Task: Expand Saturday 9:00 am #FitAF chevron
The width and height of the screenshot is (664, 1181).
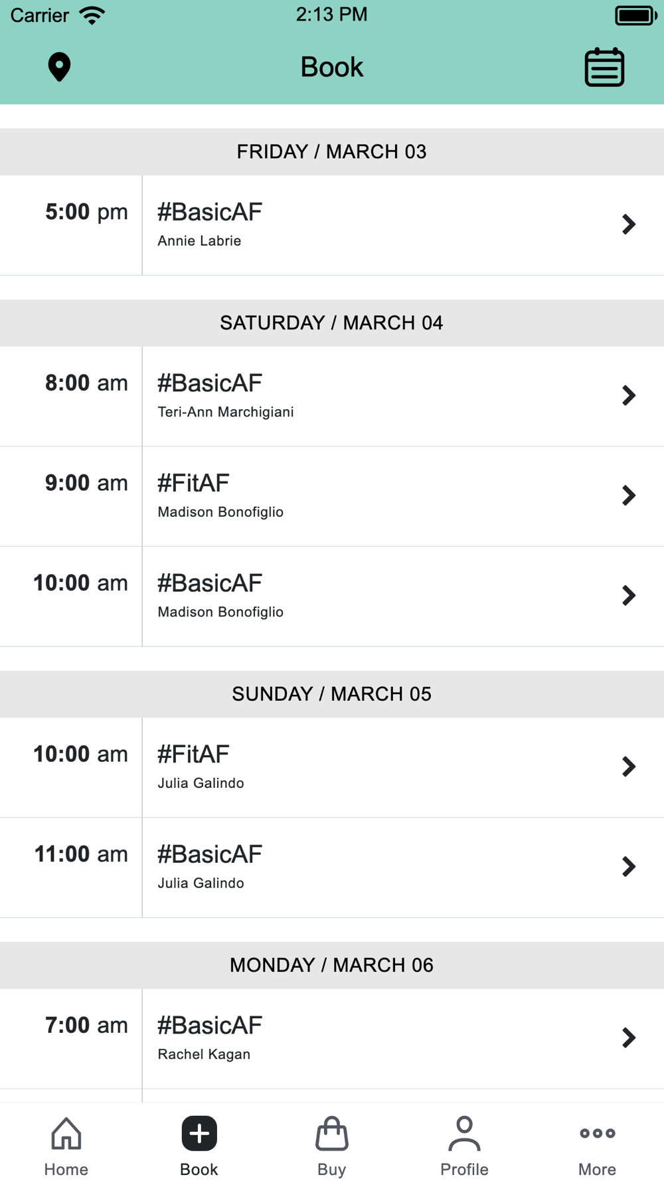Action: [x=628, y=496]
